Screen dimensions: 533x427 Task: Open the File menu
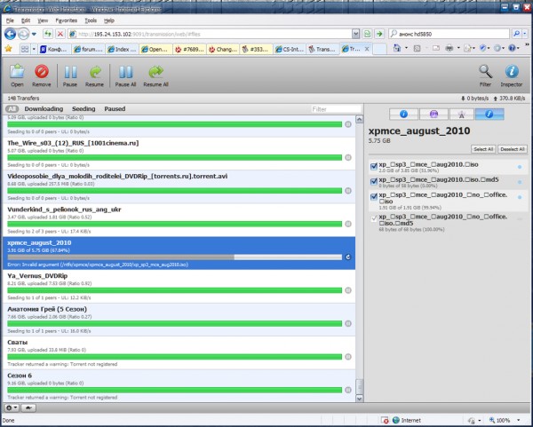tap(10, 20)
